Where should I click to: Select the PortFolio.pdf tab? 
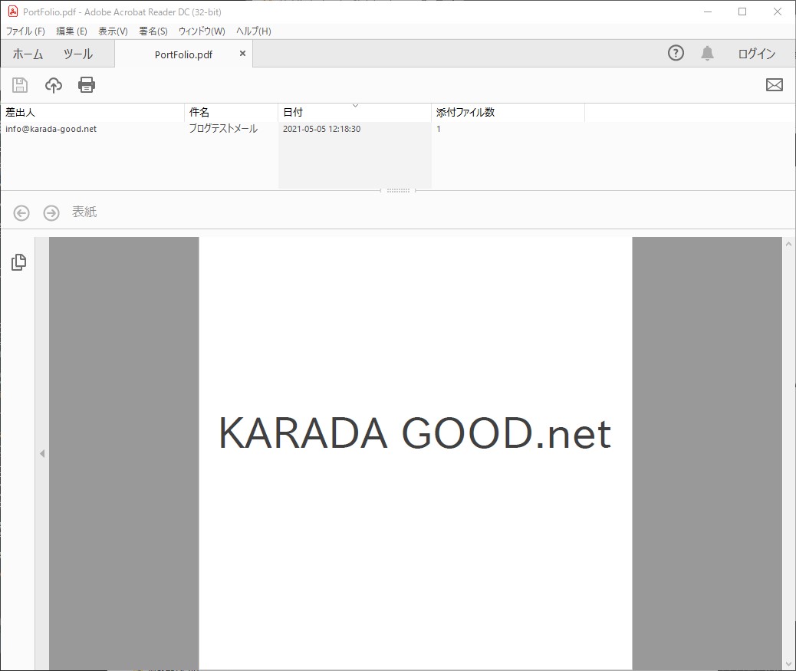[184, 54]
